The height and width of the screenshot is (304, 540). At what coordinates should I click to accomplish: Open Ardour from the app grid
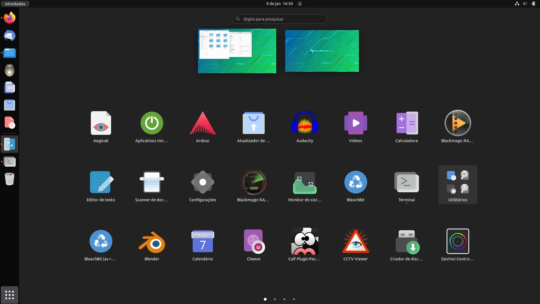(x=202, y=127)
